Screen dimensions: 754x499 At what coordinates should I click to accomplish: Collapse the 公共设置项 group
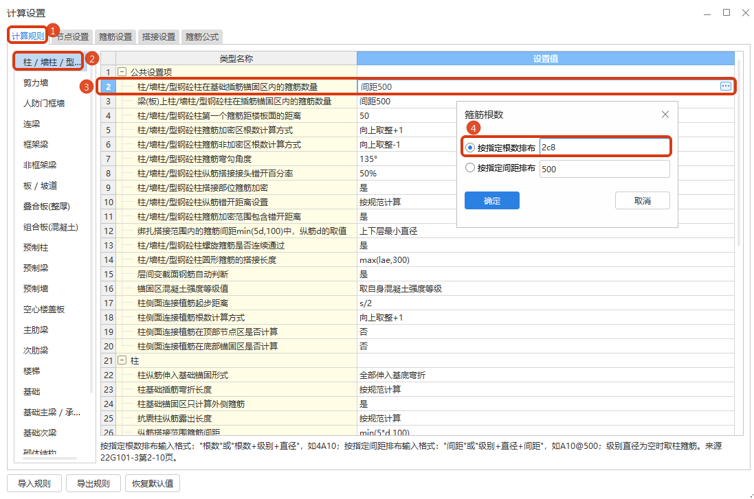[x=122, y=72]
